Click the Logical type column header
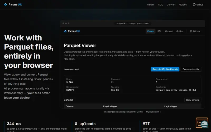 click(170, 106)
